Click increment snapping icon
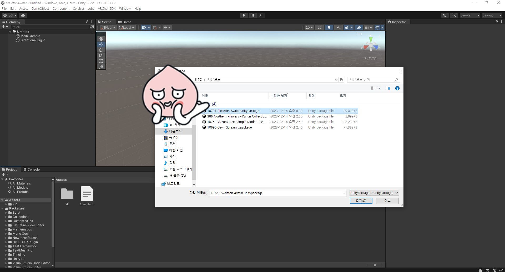The image size is (505, 272). (155, 28)
